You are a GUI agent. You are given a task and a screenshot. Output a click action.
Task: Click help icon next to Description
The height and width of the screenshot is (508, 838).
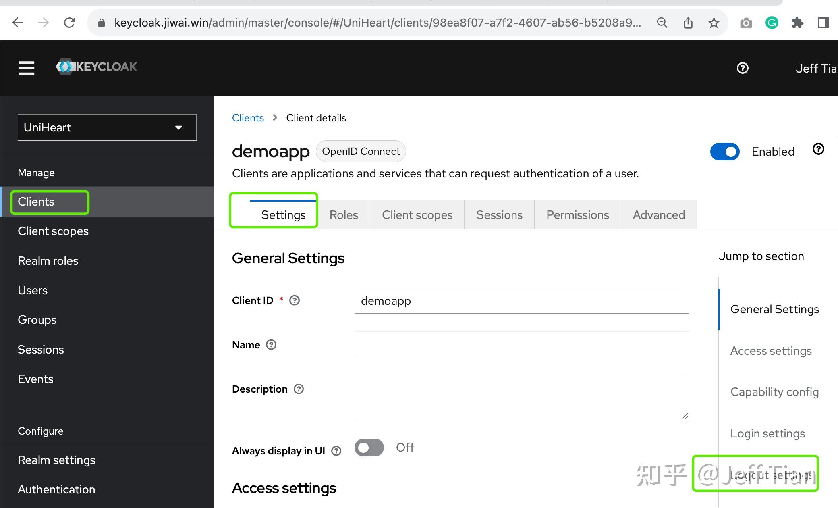tap(299, 389)
